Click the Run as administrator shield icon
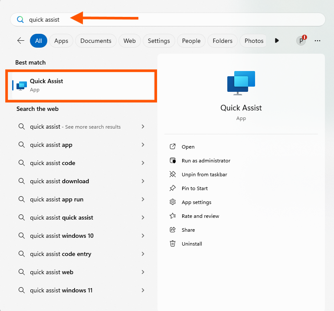The image size is (334, 311). coord(173,160)
